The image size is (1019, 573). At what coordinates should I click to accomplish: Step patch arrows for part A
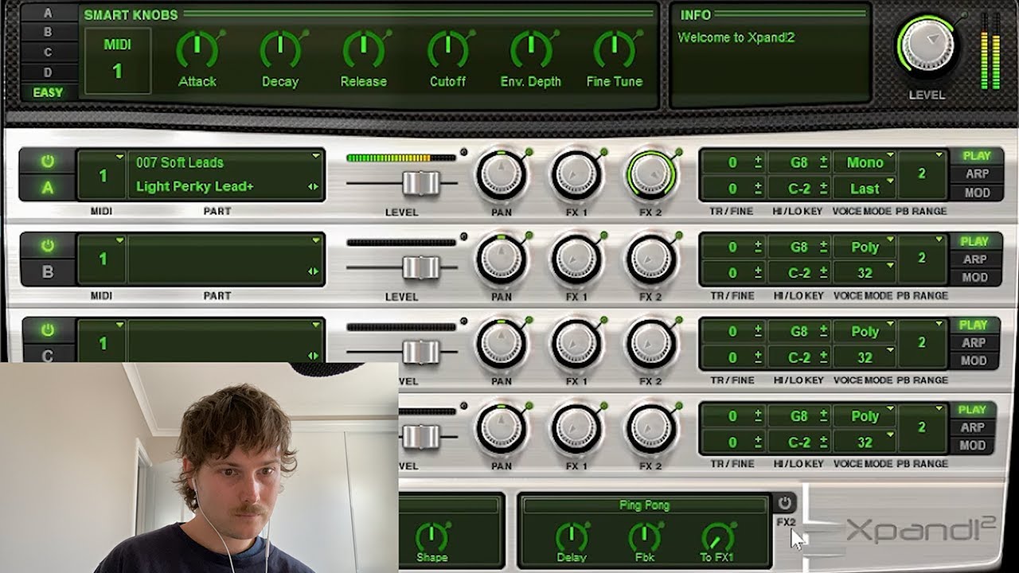(313, 187)
